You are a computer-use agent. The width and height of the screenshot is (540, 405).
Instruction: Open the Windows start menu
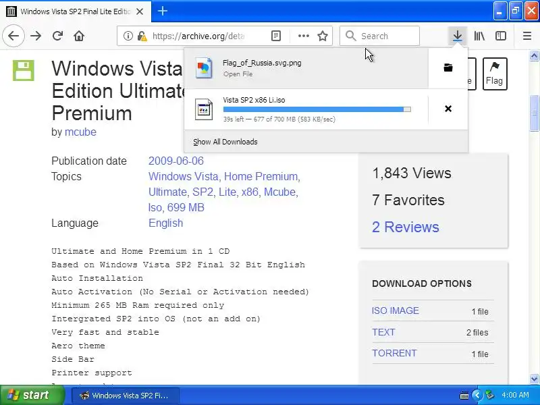coord(32,395)
